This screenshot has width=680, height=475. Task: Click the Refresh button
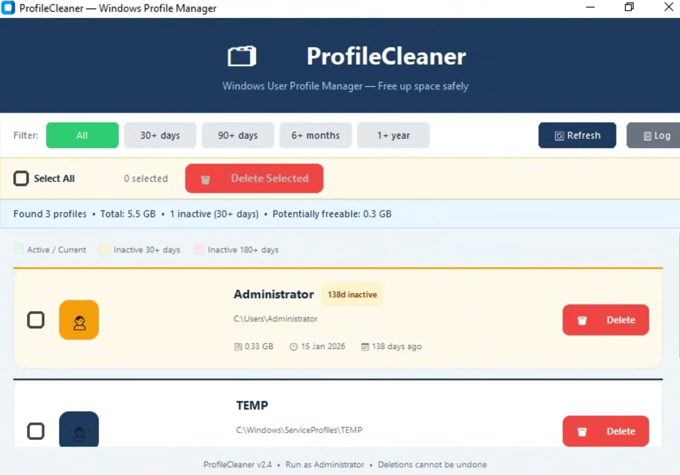[577, 135]
